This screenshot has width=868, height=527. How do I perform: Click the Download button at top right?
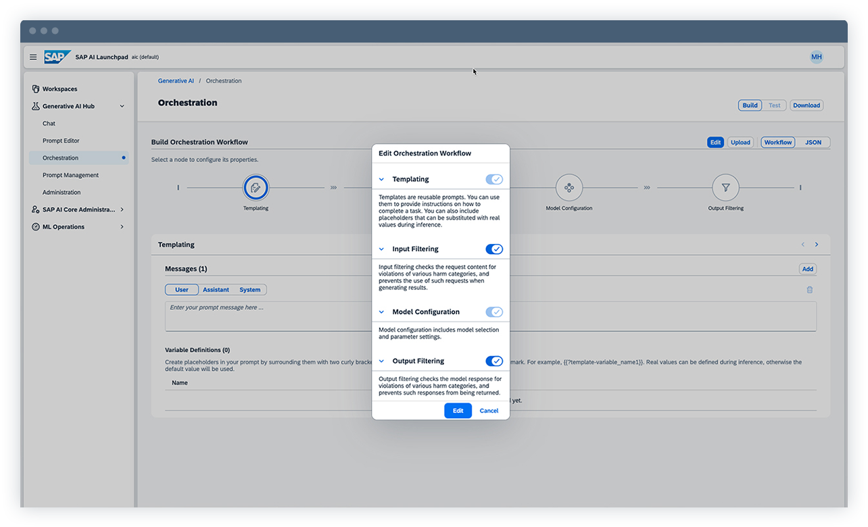point(806,105)
